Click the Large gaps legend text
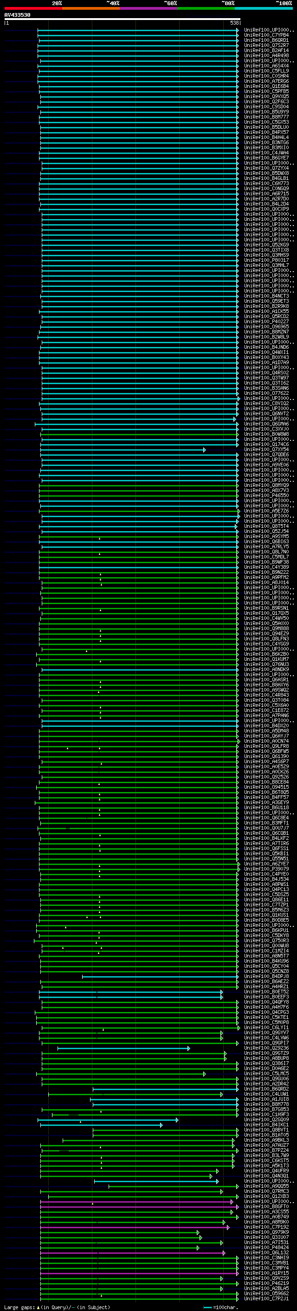The height and width of the screenshot is (1311, 297). 19,1307
